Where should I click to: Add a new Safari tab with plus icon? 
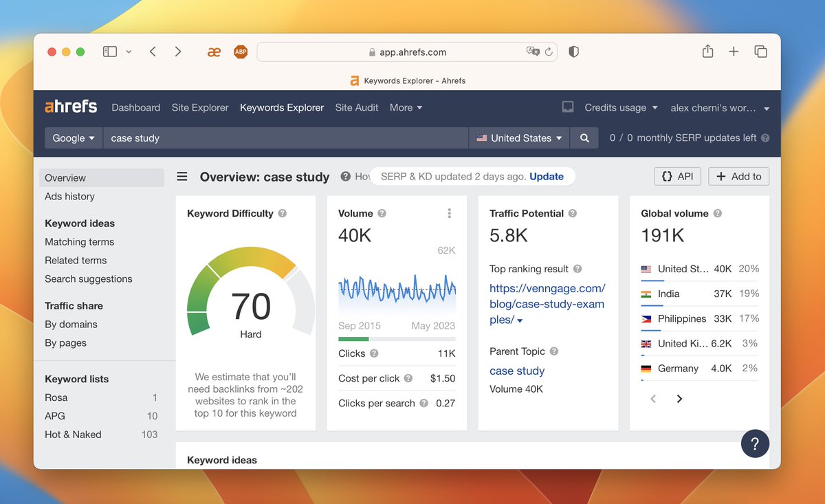(734, 52)
